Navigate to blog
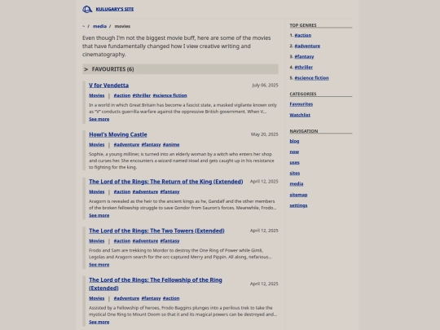 pos(294,141)
